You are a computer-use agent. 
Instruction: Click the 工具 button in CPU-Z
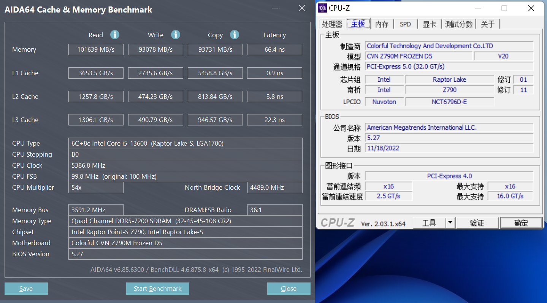coord(430,223)
